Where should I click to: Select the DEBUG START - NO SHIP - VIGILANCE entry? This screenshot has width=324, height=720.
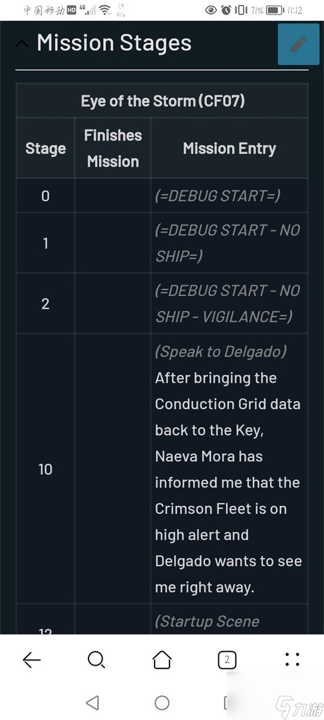227,304
